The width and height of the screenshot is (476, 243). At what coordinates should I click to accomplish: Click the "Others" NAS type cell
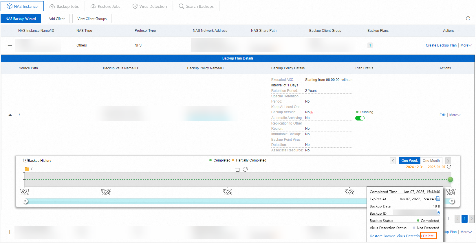point(82,45)
